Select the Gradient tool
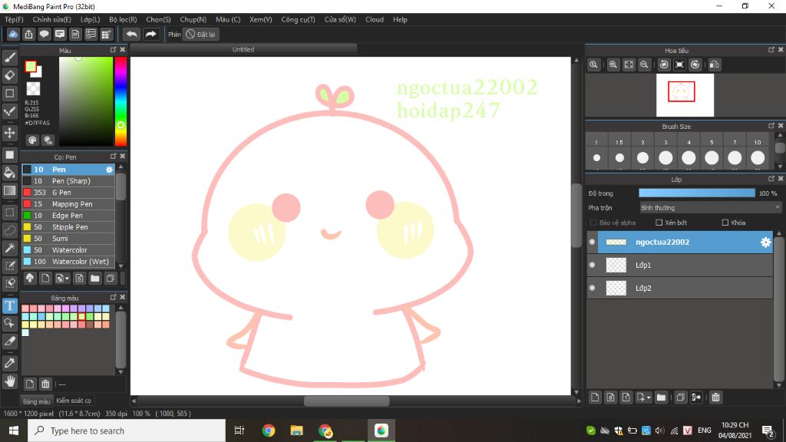This screenshot has width=786, height=442. click(9, 190)
